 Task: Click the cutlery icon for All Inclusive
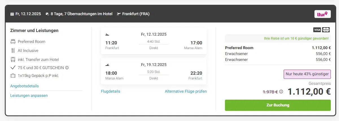pos(13,51)
